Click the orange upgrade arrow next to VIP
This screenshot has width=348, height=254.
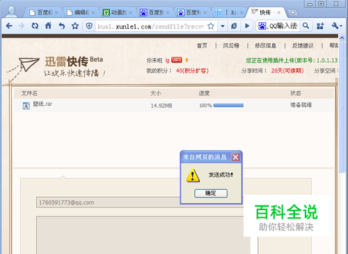coord(187,60)
